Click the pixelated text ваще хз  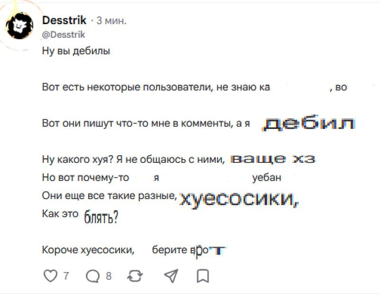(273, 160)
